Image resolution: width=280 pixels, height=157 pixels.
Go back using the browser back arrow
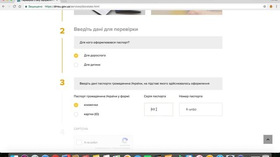pyautogui.click(x=3, y=7)
